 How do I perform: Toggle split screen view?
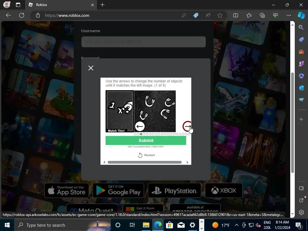(x=236, y=15)
